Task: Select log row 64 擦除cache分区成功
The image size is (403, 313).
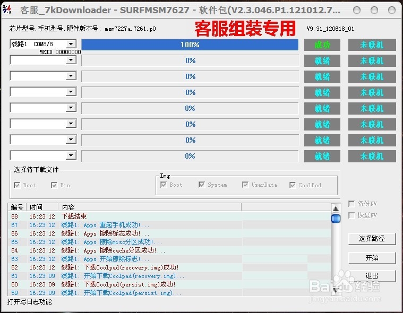Action: (x=169, y=250)
